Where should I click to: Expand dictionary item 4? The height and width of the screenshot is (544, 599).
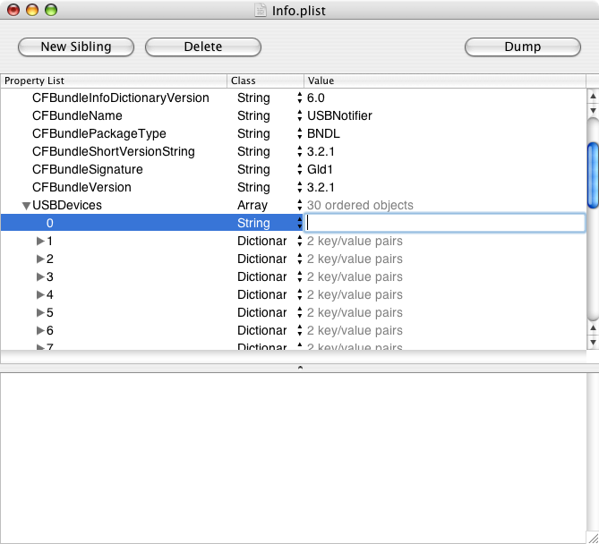tap(40, 294)
